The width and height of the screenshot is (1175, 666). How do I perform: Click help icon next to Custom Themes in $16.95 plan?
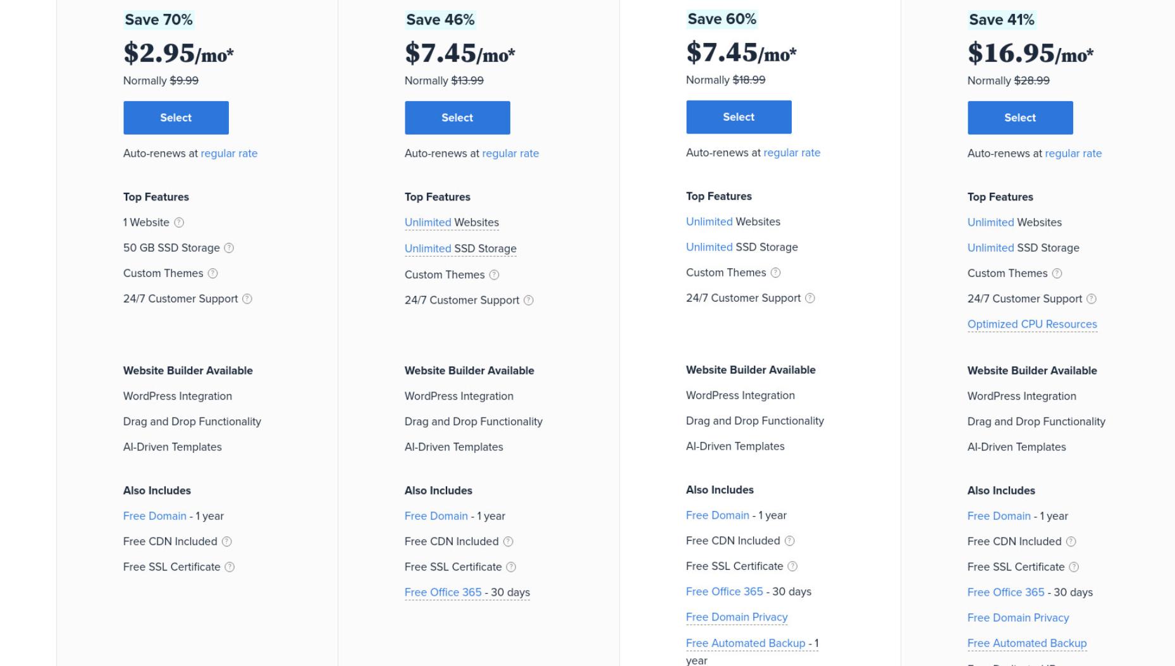[x=1057, y=273]
